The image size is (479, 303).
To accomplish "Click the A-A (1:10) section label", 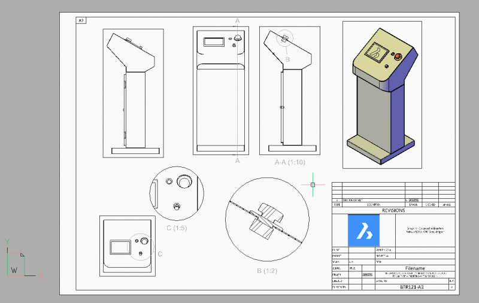I will point(290,162).
